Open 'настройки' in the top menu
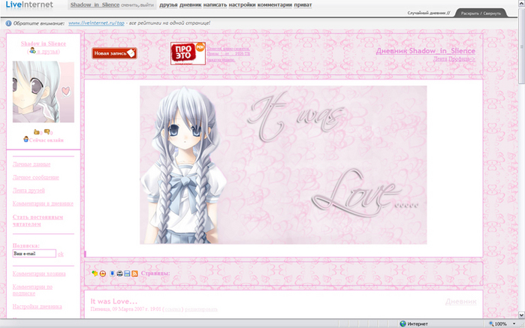Image resolution: width=525 pixels, height=328 pixels. tap(242, 5)
